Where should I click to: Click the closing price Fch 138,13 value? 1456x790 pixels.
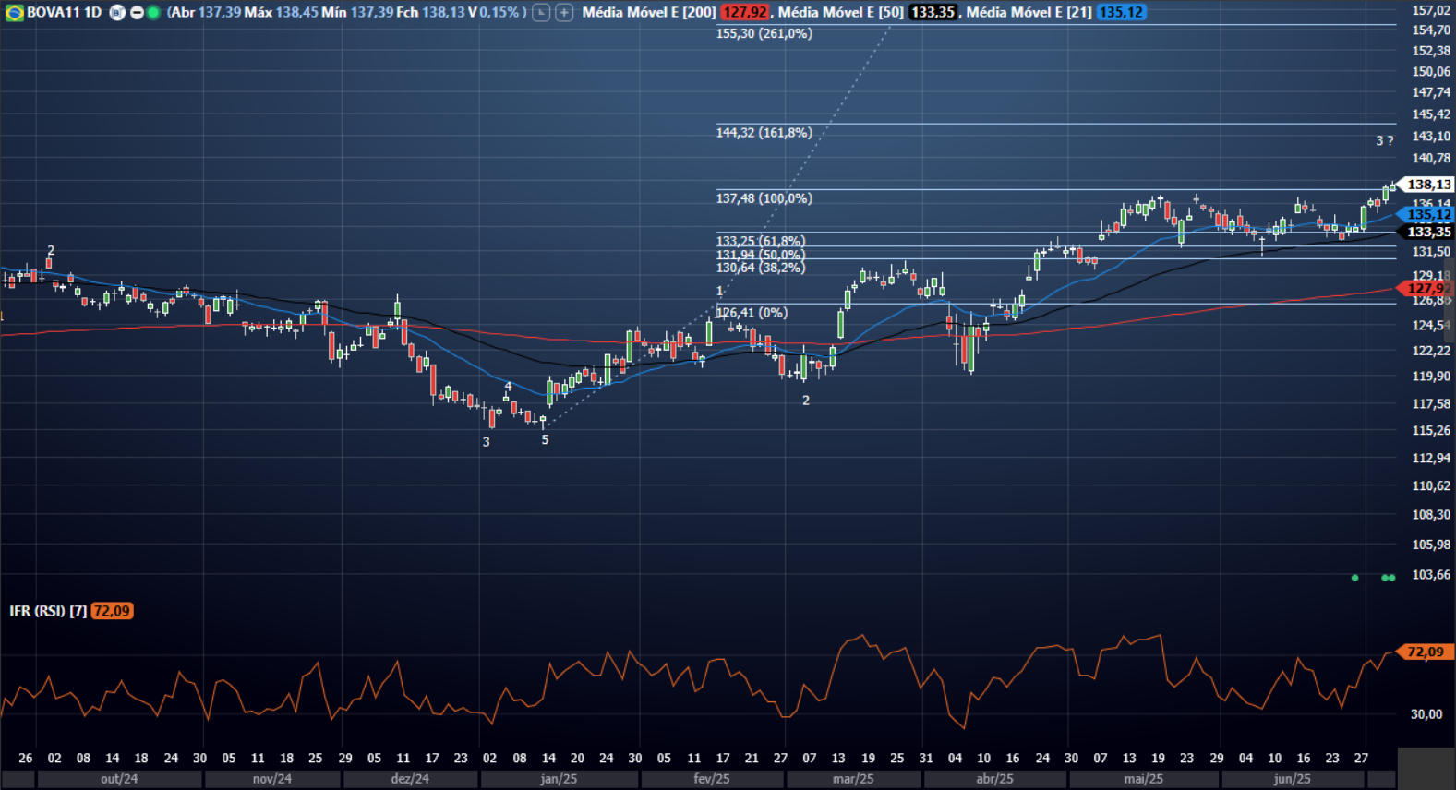[x=430, y=13]
